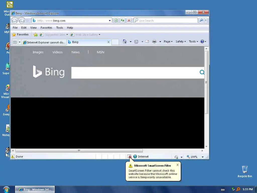This screenshot has height=193, width=257.
Task: Click the vertical scrollbar down arrow
Action: coord(207,147)
